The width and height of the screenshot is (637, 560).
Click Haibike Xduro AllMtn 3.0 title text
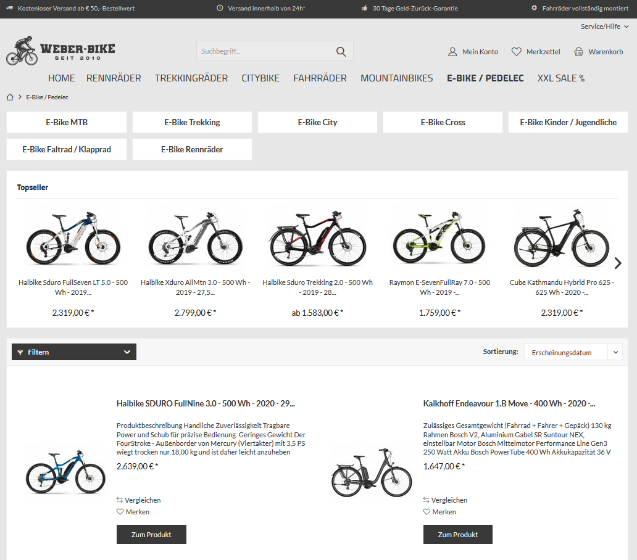coord(196,287)
